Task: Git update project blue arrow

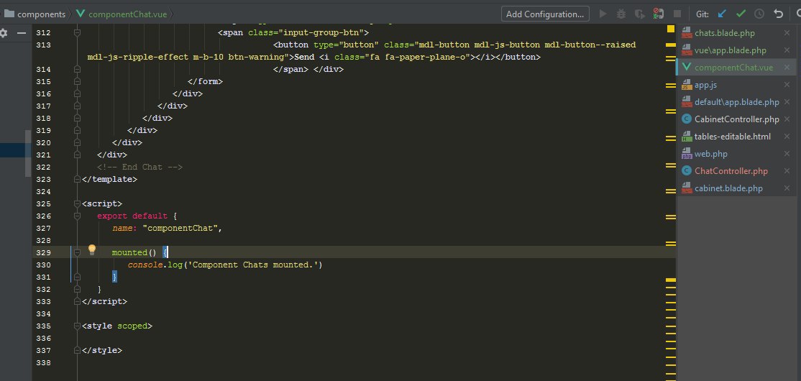Action: (x=722, y=14)
